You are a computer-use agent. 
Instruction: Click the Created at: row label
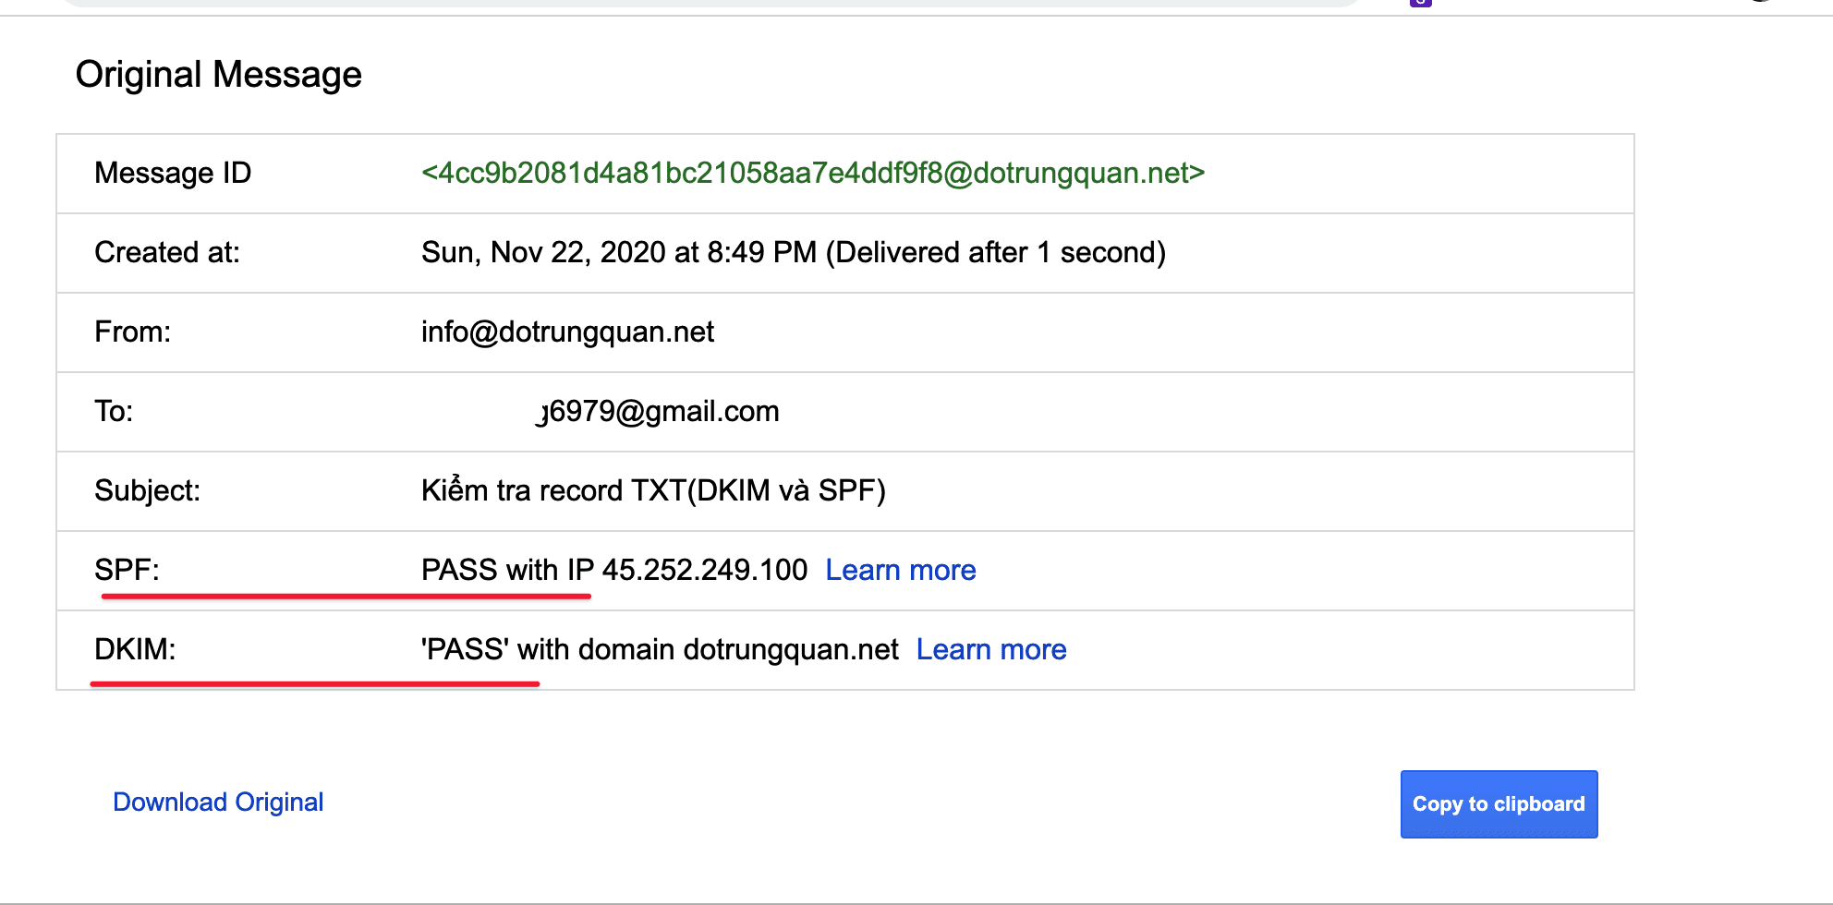click(x=166, y=252)
